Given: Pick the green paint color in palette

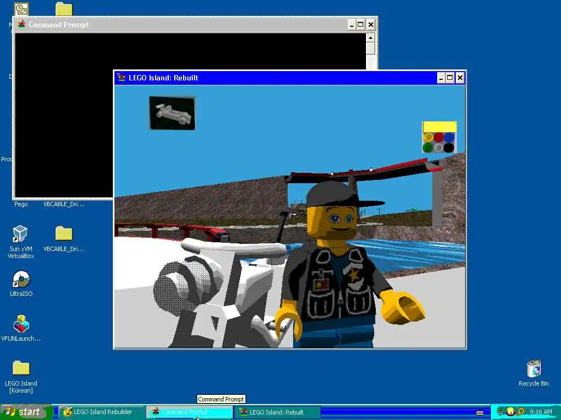Looking at the screenshot, I should coord(428,148).
